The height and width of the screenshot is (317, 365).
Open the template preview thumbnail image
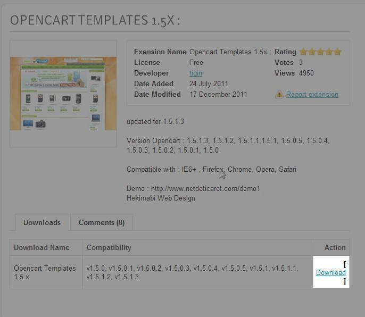63,94
